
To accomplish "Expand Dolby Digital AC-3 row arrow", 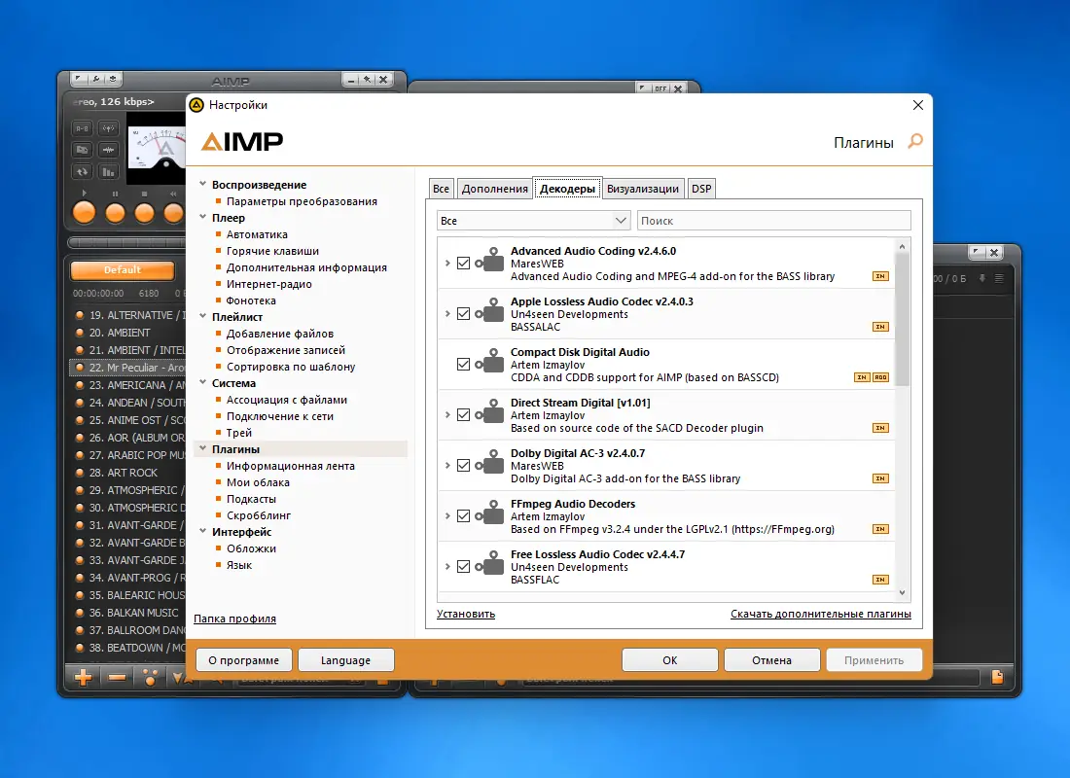I will point(447,466).
